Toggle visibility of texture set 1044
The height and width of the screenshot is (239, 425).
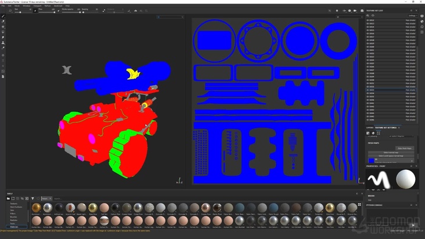pyautogui.click(x=368, y=113)
